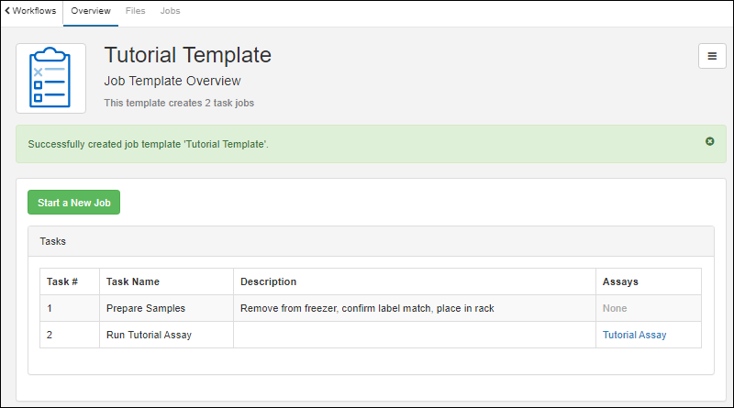Switch to the Overview tab
Screen dimensions: 734x408
[x=90, y=11]
